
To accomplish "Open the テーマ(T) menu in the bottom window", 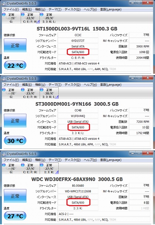I will coord(55,160).
